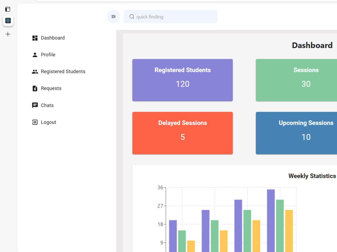Open Dashboard from the sidebar
This screenshot has width=337, height=252.
click(53, 38)
